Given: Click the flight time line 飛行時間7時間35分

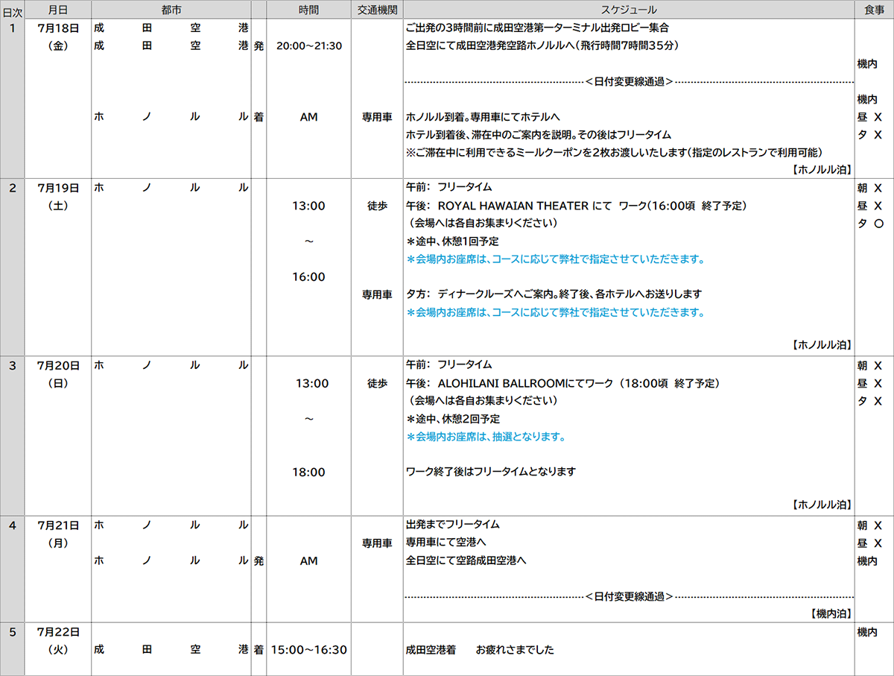Looking at the screenshot, I should point(542,45).
